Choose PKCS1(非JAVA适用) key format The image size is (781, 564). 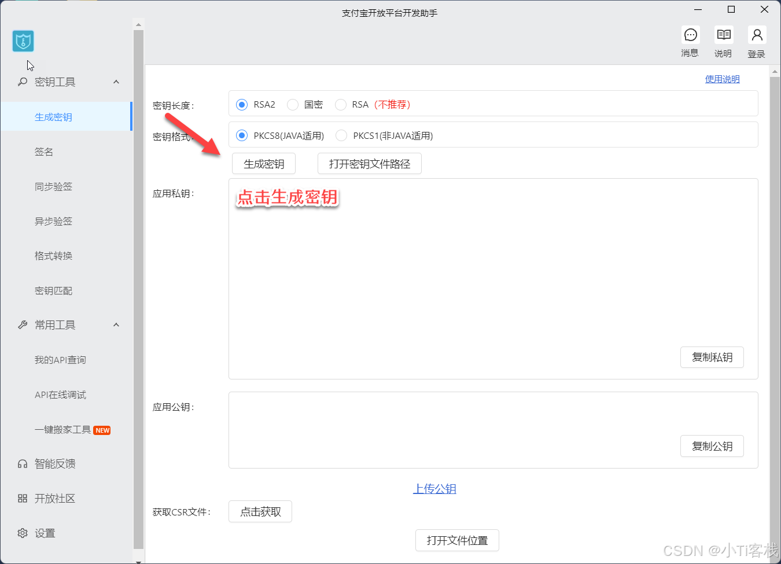point(341,135)
